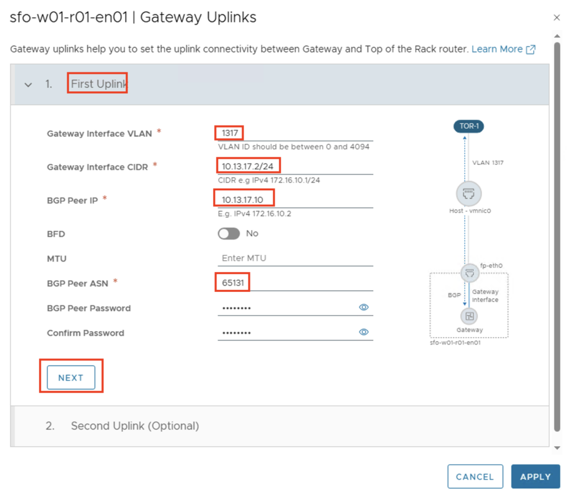Focus the Enter MTU input field

pyautogui.click(x=295, y=258)
